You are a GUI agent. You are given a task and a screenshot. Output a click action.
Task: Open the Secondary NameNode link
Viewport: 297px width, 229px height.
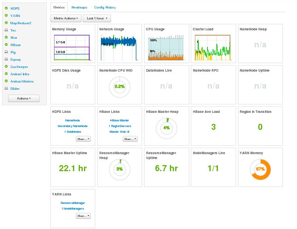pyautogui.click(x=73, y=126)
